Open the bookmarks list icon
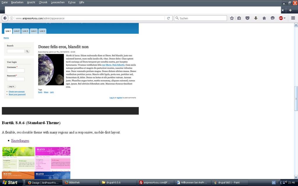 [239, 18]
